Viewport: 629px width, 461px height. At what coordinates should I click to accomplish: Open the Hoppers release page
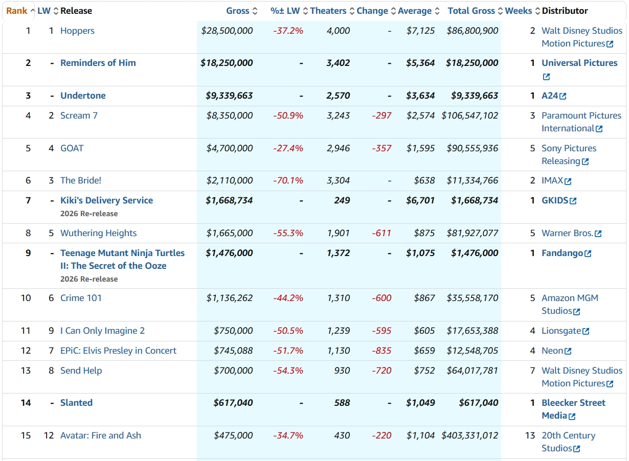(x=77, y=31)
